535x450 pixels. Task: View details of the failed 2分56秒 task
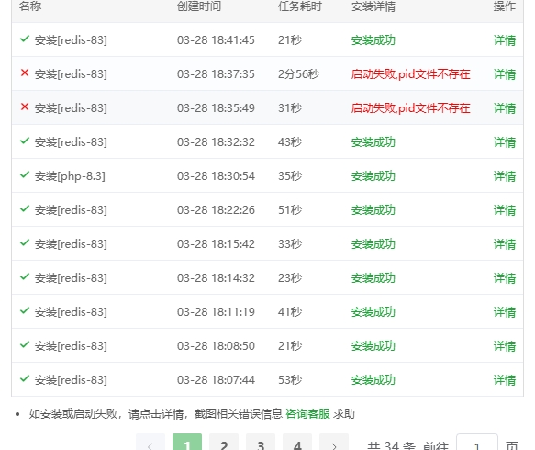pyautogui.click(x=505, y=74)
